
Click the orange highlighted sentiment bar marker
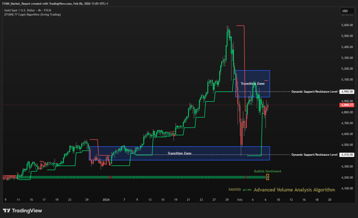(267, 177)
